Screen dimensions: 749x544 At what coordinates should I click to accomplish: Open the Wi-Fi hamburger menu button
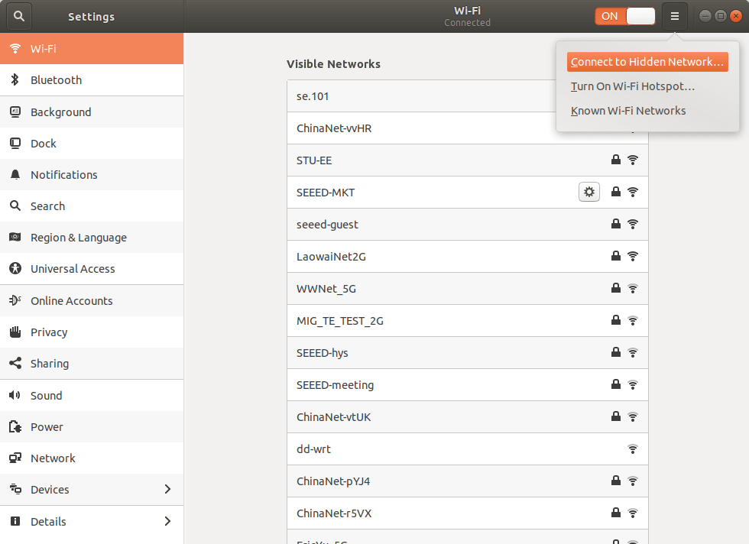(x=674, y=16)
